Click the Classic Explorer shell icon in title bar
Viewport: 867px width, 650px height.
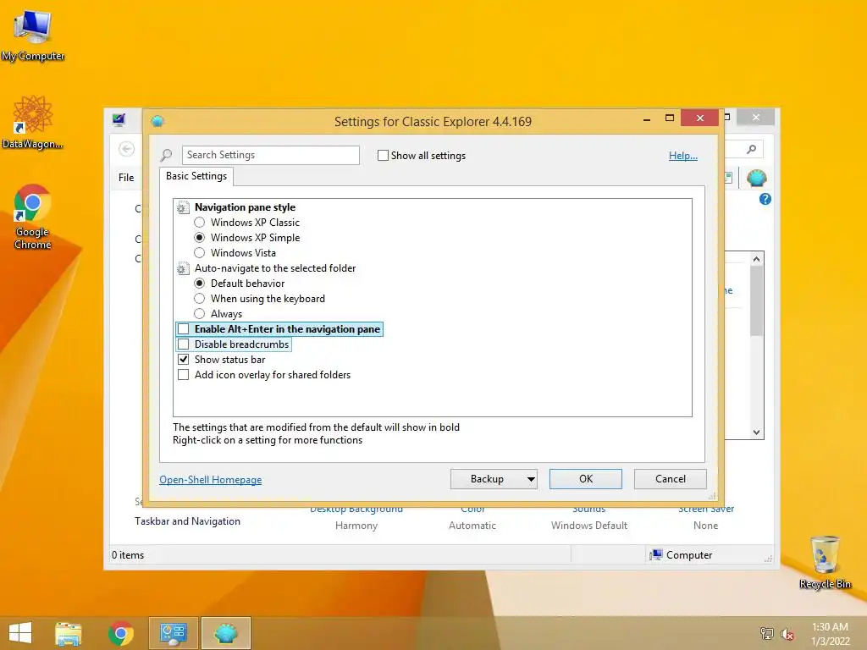click(x=157, y=121)
